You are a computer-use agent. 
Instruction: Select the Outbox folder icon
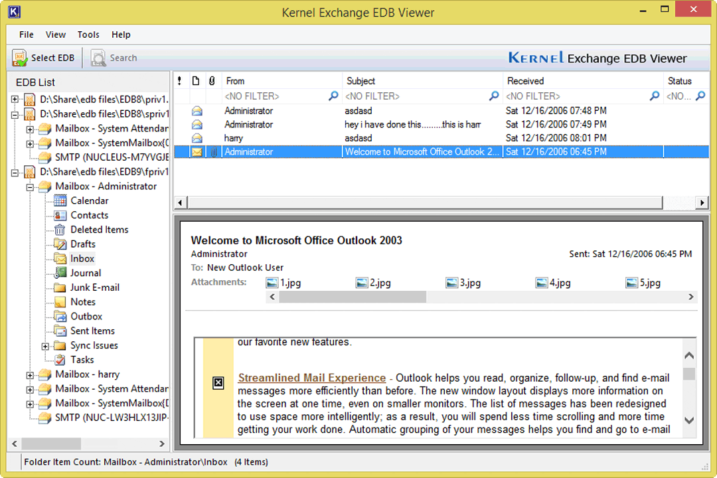60,316
